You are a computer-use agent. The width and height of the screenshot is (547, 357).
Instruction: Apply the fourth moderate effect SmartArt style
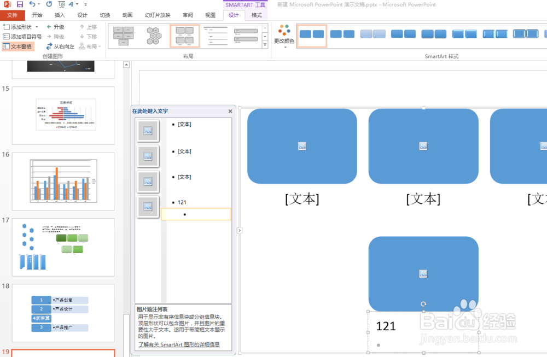click(403, 34)
